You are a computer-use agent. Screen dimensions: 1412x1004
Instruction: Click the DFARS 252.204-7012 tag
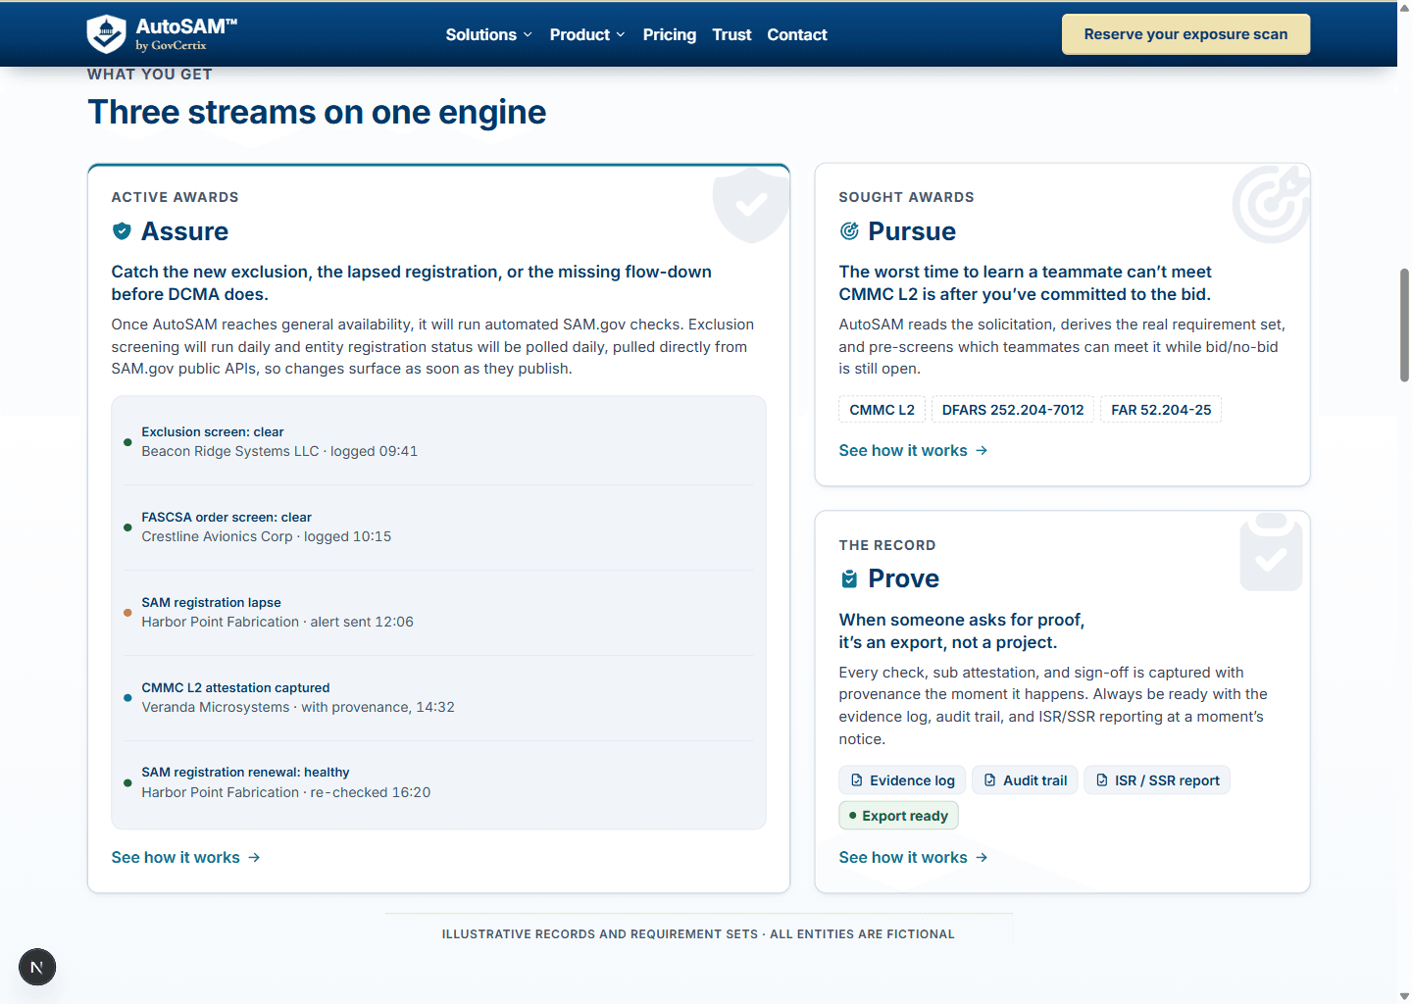pyautogui.click(x=1013, y=410)
